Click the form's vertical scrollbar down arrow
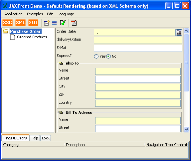Viewport: 191px width, 161px height. [186, 129]
